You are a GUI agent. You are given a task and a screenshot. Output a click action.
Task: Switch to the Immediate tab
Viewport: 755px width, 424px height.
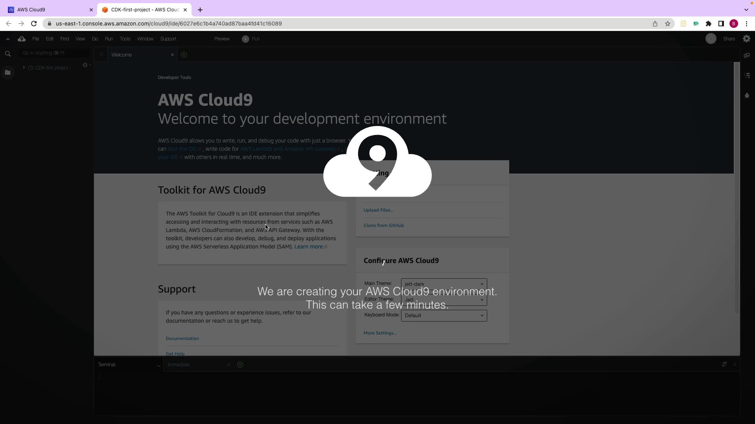pyautogui.click(x=179, y=365)
